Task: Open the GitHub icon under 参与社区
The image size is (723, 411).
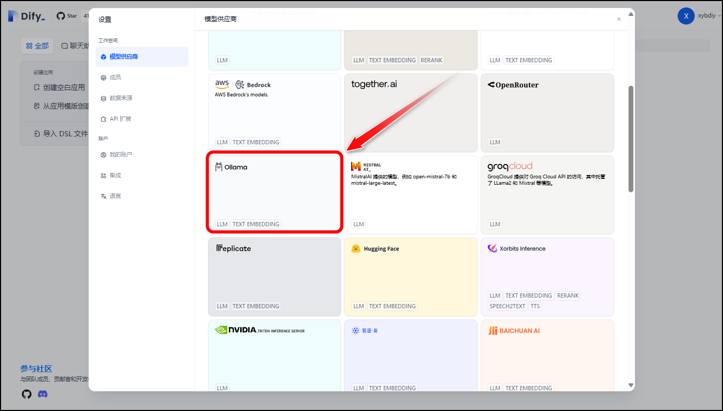Action: click(x=27, y=394)
